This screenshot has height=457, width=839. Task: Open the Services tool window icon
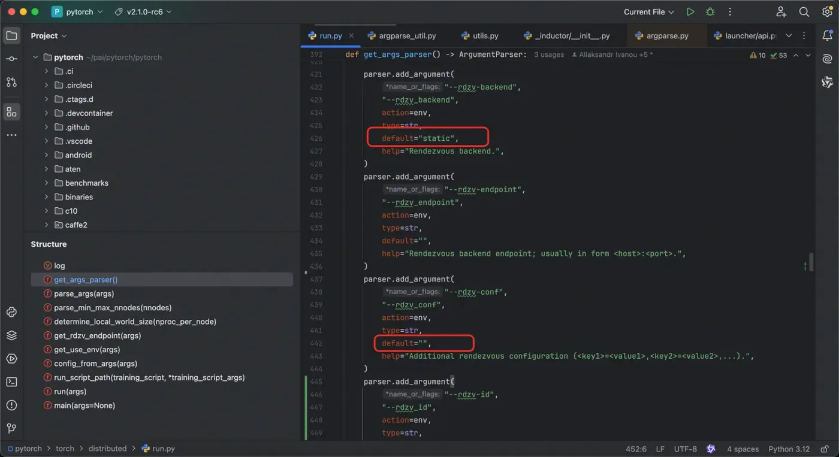coord(11,359)
